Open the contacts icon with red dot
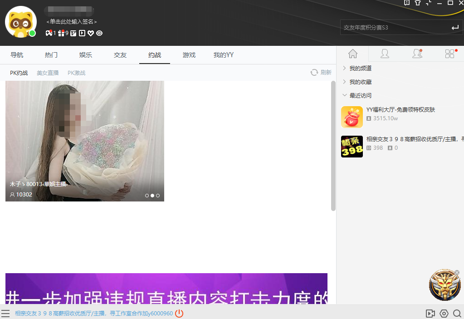The height and width of the screenshot is (319, 464). [417, 53]
